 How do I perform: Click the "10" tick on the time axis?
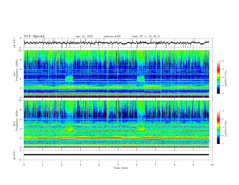point(212,165)
